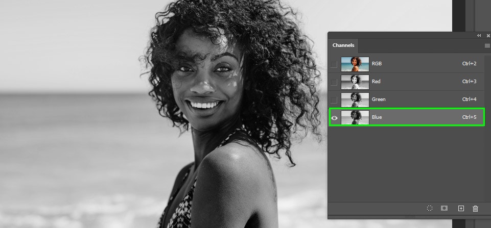Save selection as channel icon
This screenshot has height=228, width=491.
(x=444, y=208)
